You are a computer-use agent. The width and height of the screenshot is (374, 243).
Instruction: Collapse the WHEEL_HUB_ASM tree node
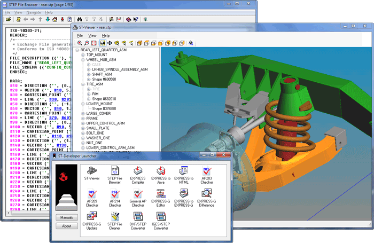pos(83,60)
